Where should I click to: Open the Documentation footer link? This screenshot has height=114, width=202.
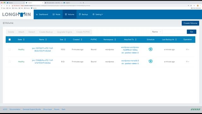coord(15,109)
